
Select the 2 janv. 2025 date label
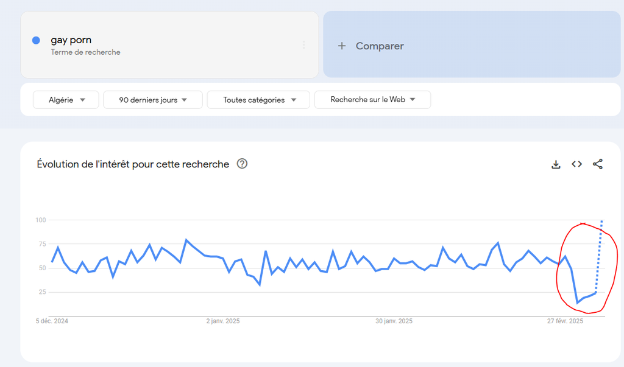tap(223, 321)
